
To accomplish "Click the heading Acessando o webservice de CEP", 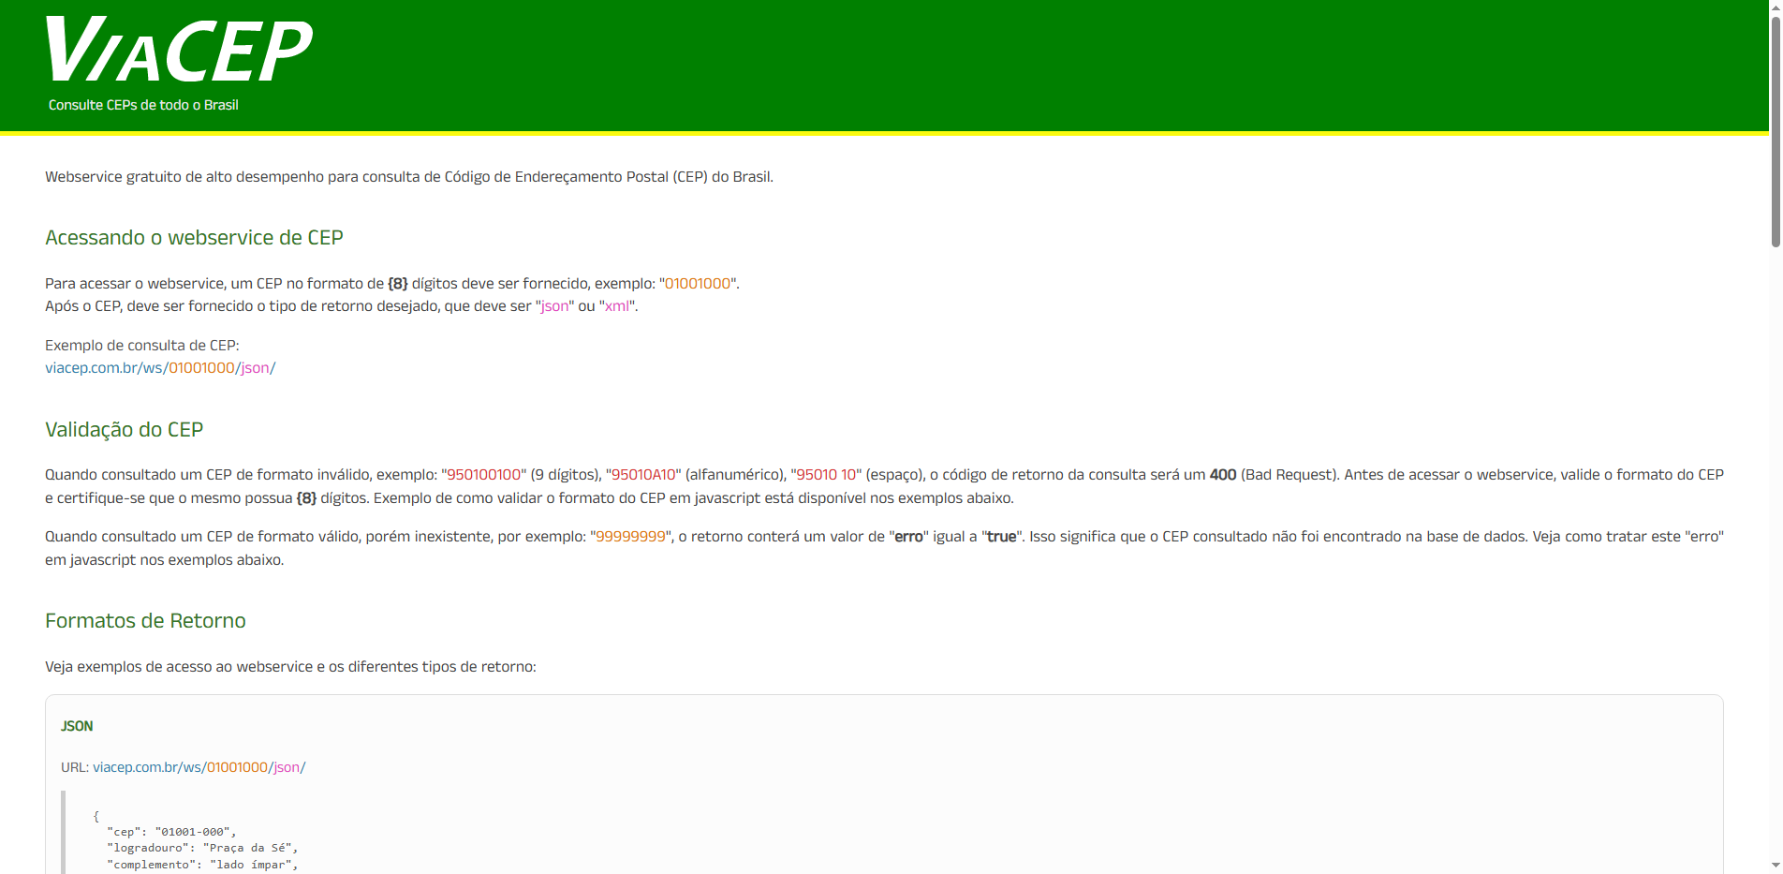I will click(x=194, y=238).
